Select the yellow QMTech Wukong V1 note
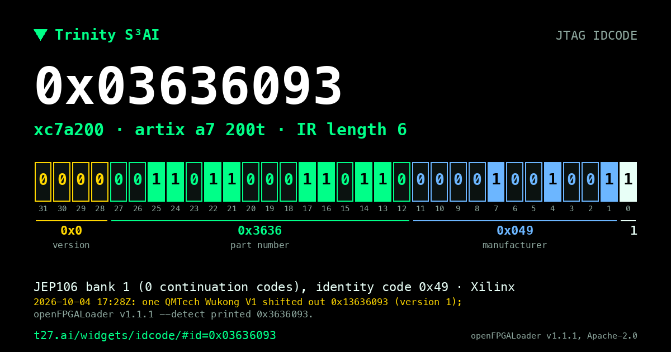Viewport: 671px width, 352px height. pos(248,302)
